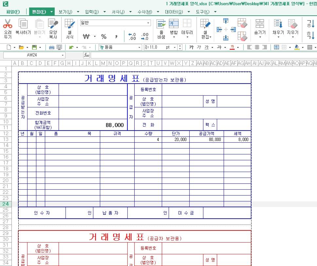Click the fx insert function button
Screen dimensions: 317x266
(x=86, y=55)
